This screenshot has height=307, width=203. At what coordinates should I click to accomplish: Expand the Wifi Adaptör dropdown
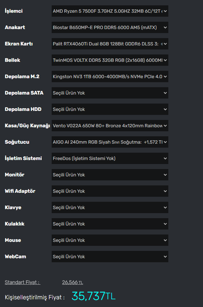(x=110, y=191)
